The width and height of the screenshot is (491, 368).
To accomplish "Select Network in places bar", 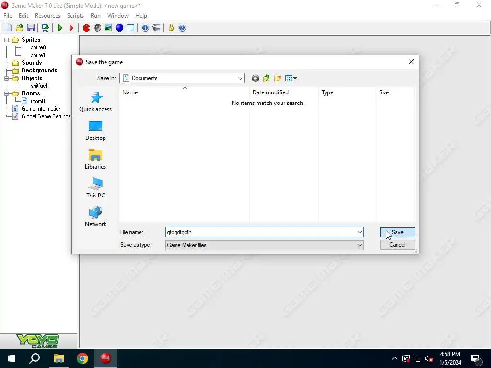I will [x=95, y=217].
